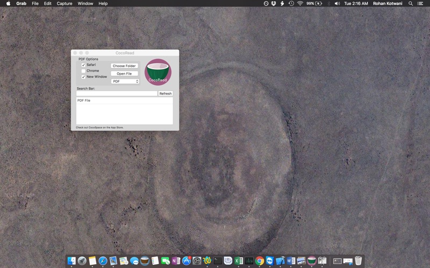Click the Search Bar text field
Screen dimensions: 430x268
coord(117,93)
